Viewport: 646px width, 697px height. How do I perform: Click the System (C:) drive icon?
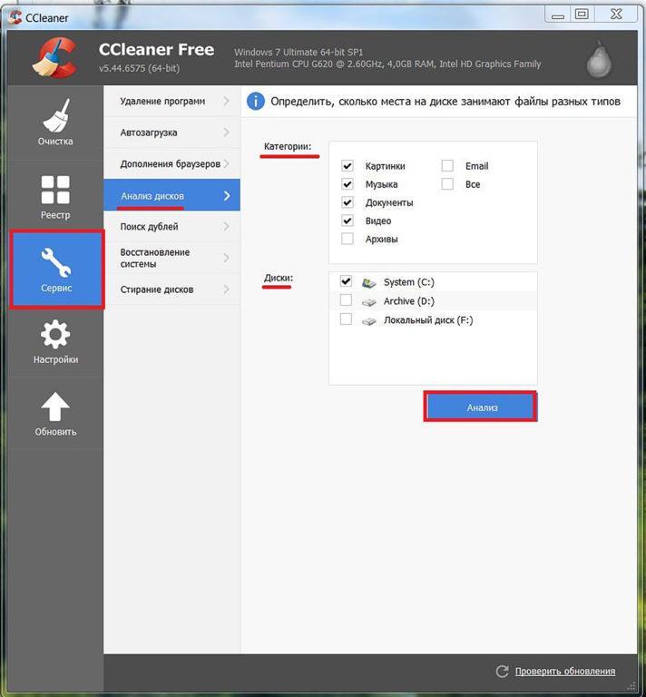coord(368,282)
